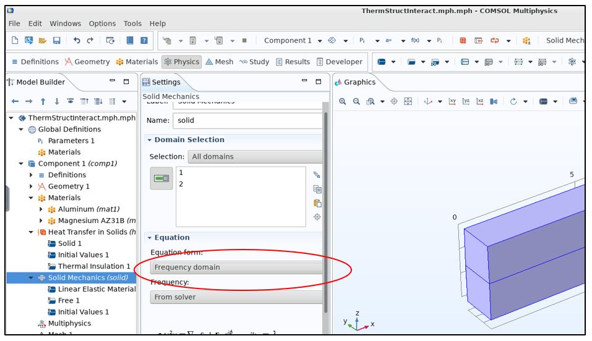The image size is (592, 341).
Task: Open the Application Libraries icon
Action: click(x=28, y=40)
